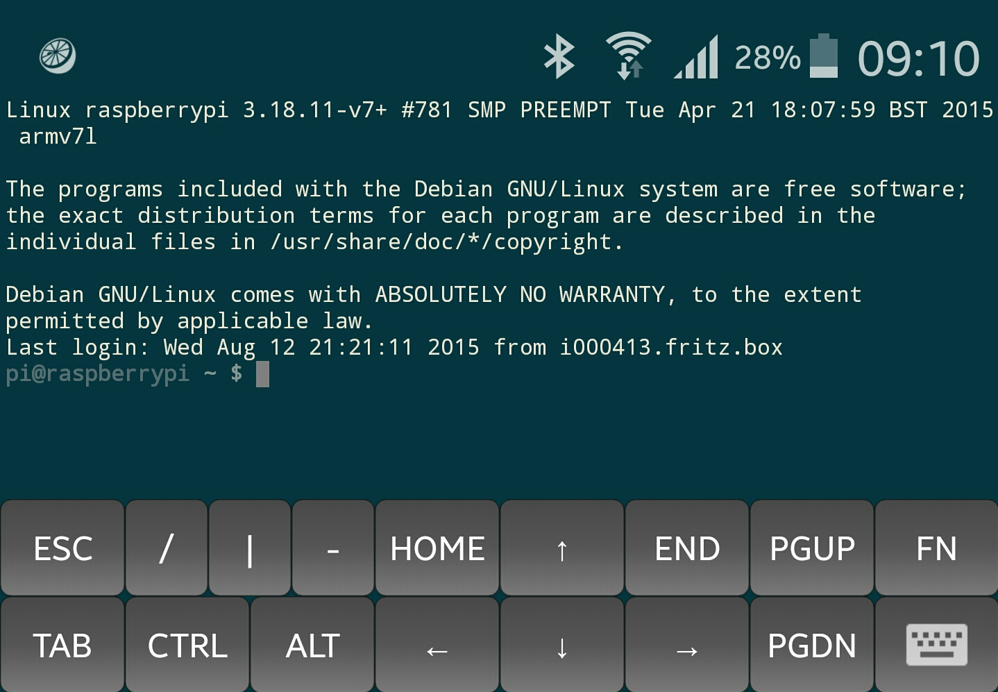The height and width of the screenshot is (692, 998).
Task: Toggle the FN key layer
Action: click(936, 548)
